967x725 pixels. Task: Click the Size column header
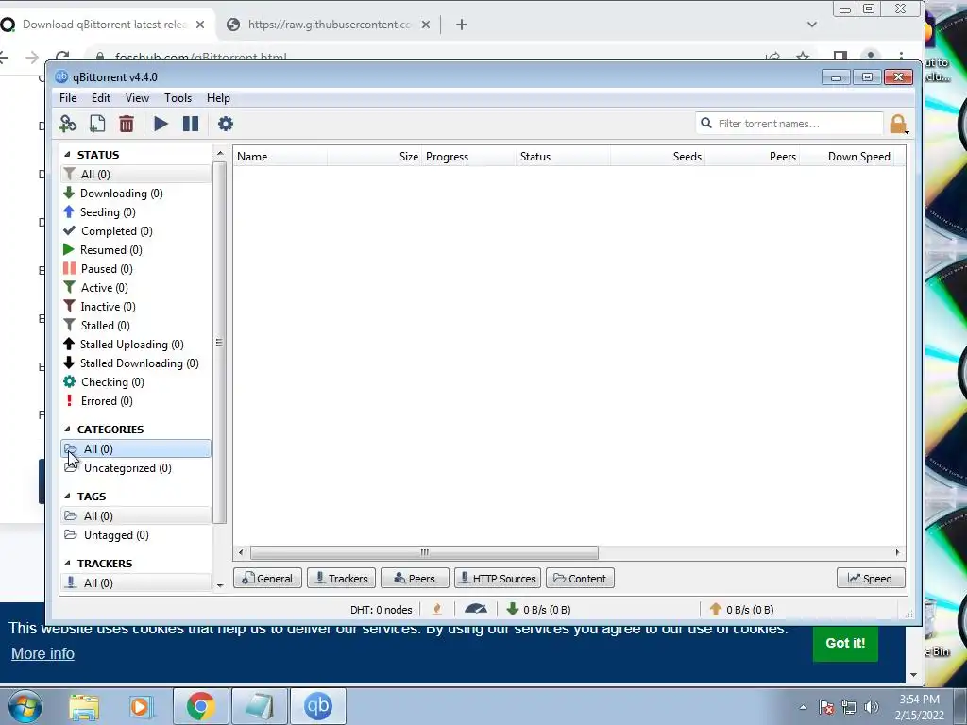pyautogui.click(x=374, y=157)
